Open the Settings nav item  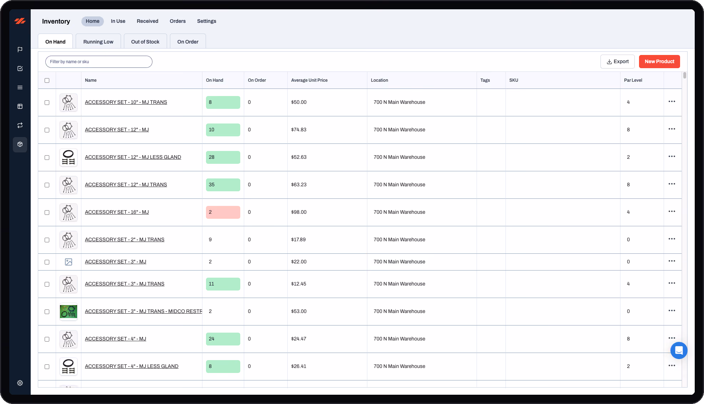[x=207, y=21]
